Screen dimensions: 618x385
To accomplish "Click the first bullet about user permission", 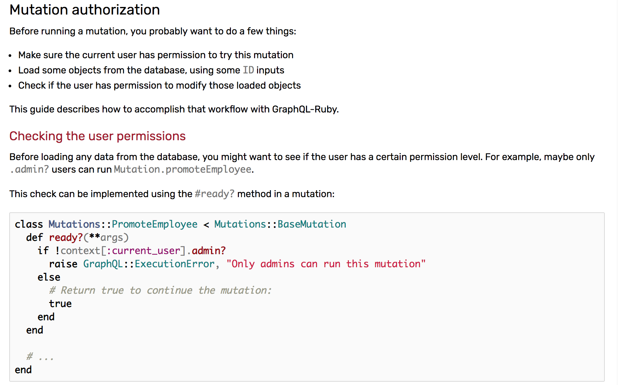I will (156, 55).
